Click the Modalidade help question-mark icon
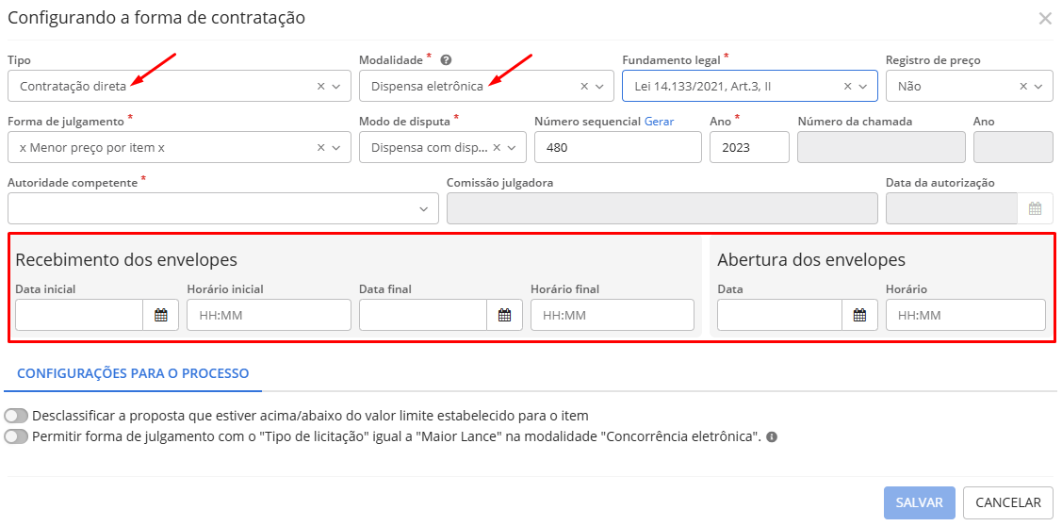The height and width of the screenshot is (526, 1062). click(446, 59)
